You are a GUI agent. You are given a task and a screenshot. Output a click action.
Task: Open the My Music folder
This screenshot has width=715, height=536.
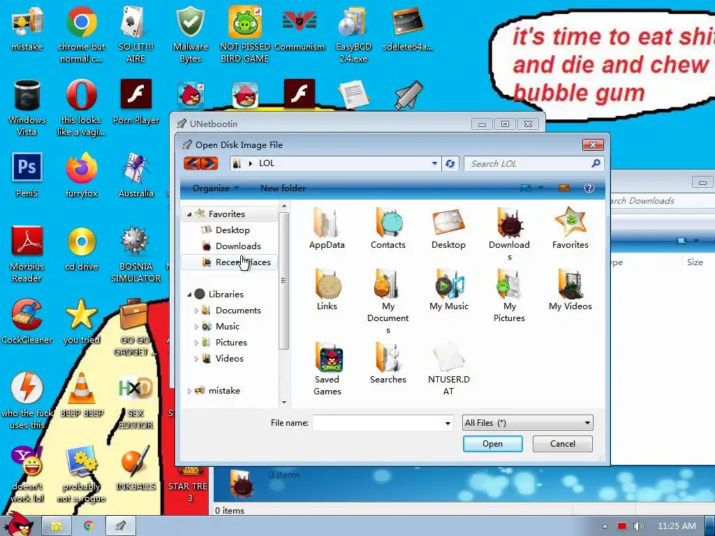point(449,290)
